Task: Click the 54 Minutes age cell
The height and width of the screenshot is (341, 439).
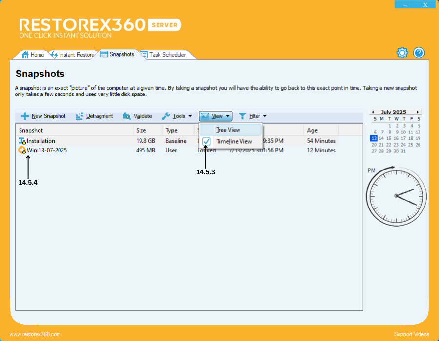Action: [x=321, y=141]
